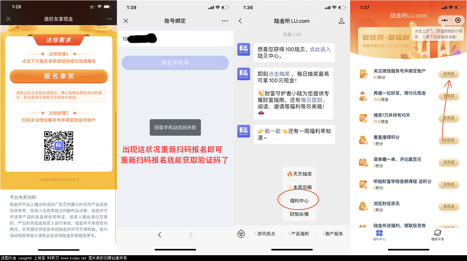Screen dimensions: 467x261
Task: Select 财旅纵横 in the popup menu
Action: tap(299, 214)
